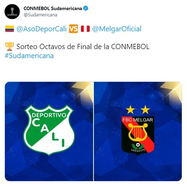187x187 pixels.
Task: Click the @Sudamericana handle
Action: pyautogui.click(x=40, y=15)
